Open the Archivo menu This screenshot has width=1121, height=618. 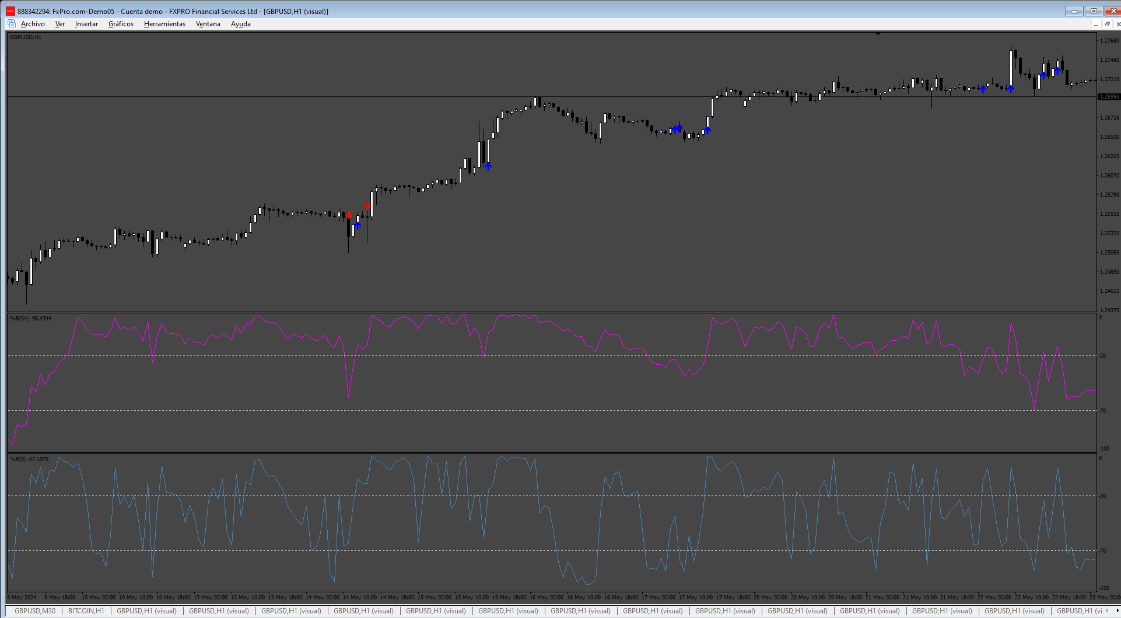[33, 24]
